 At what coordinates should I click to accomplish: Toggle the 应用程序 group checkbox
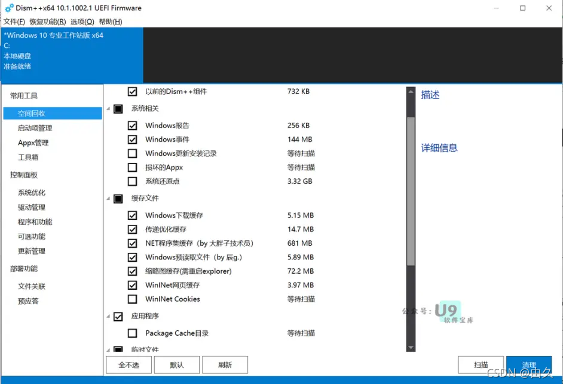coord(118,317)
